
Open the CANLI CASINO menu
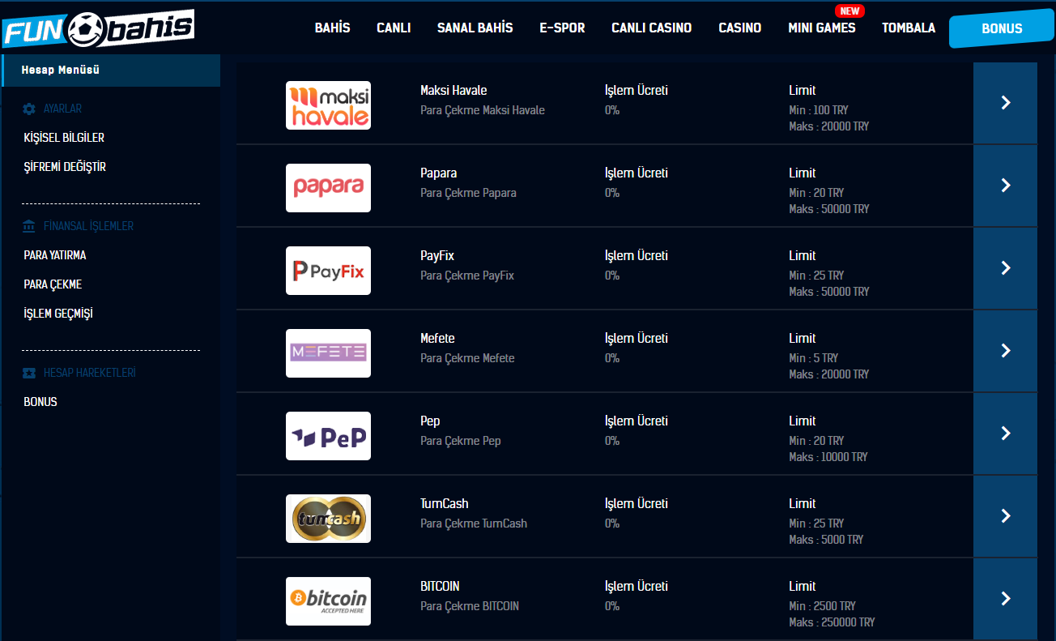coord(651,28)
